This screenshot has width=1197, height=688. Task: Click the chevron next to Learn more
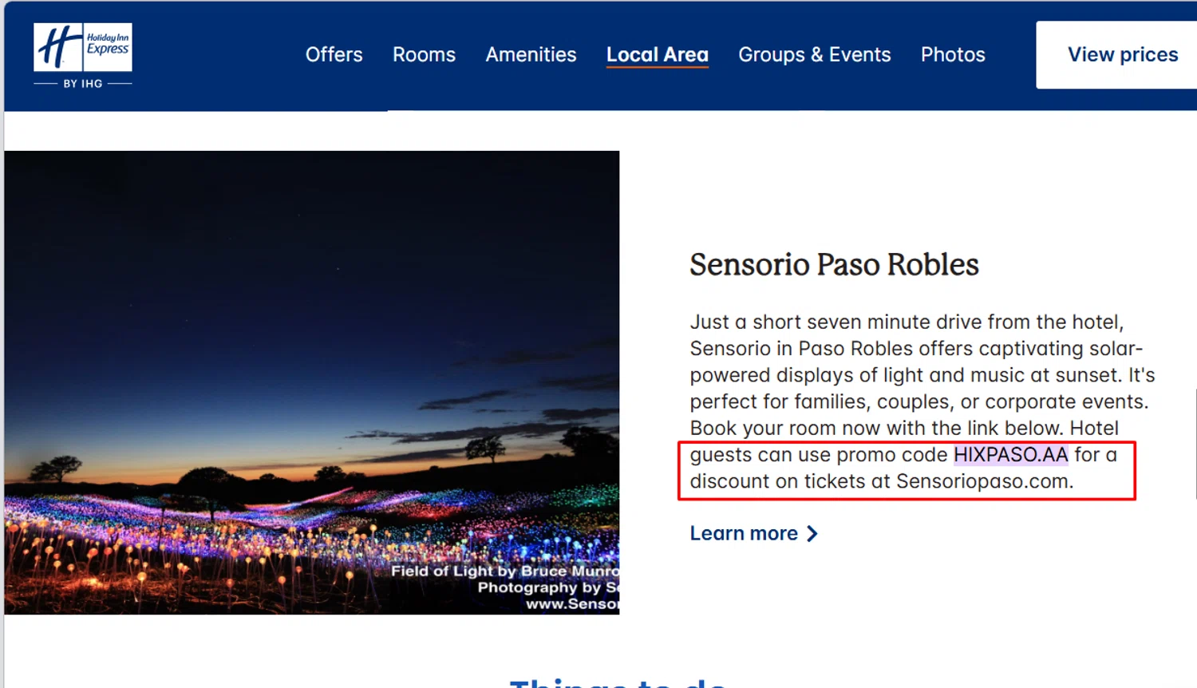(812, 533)
